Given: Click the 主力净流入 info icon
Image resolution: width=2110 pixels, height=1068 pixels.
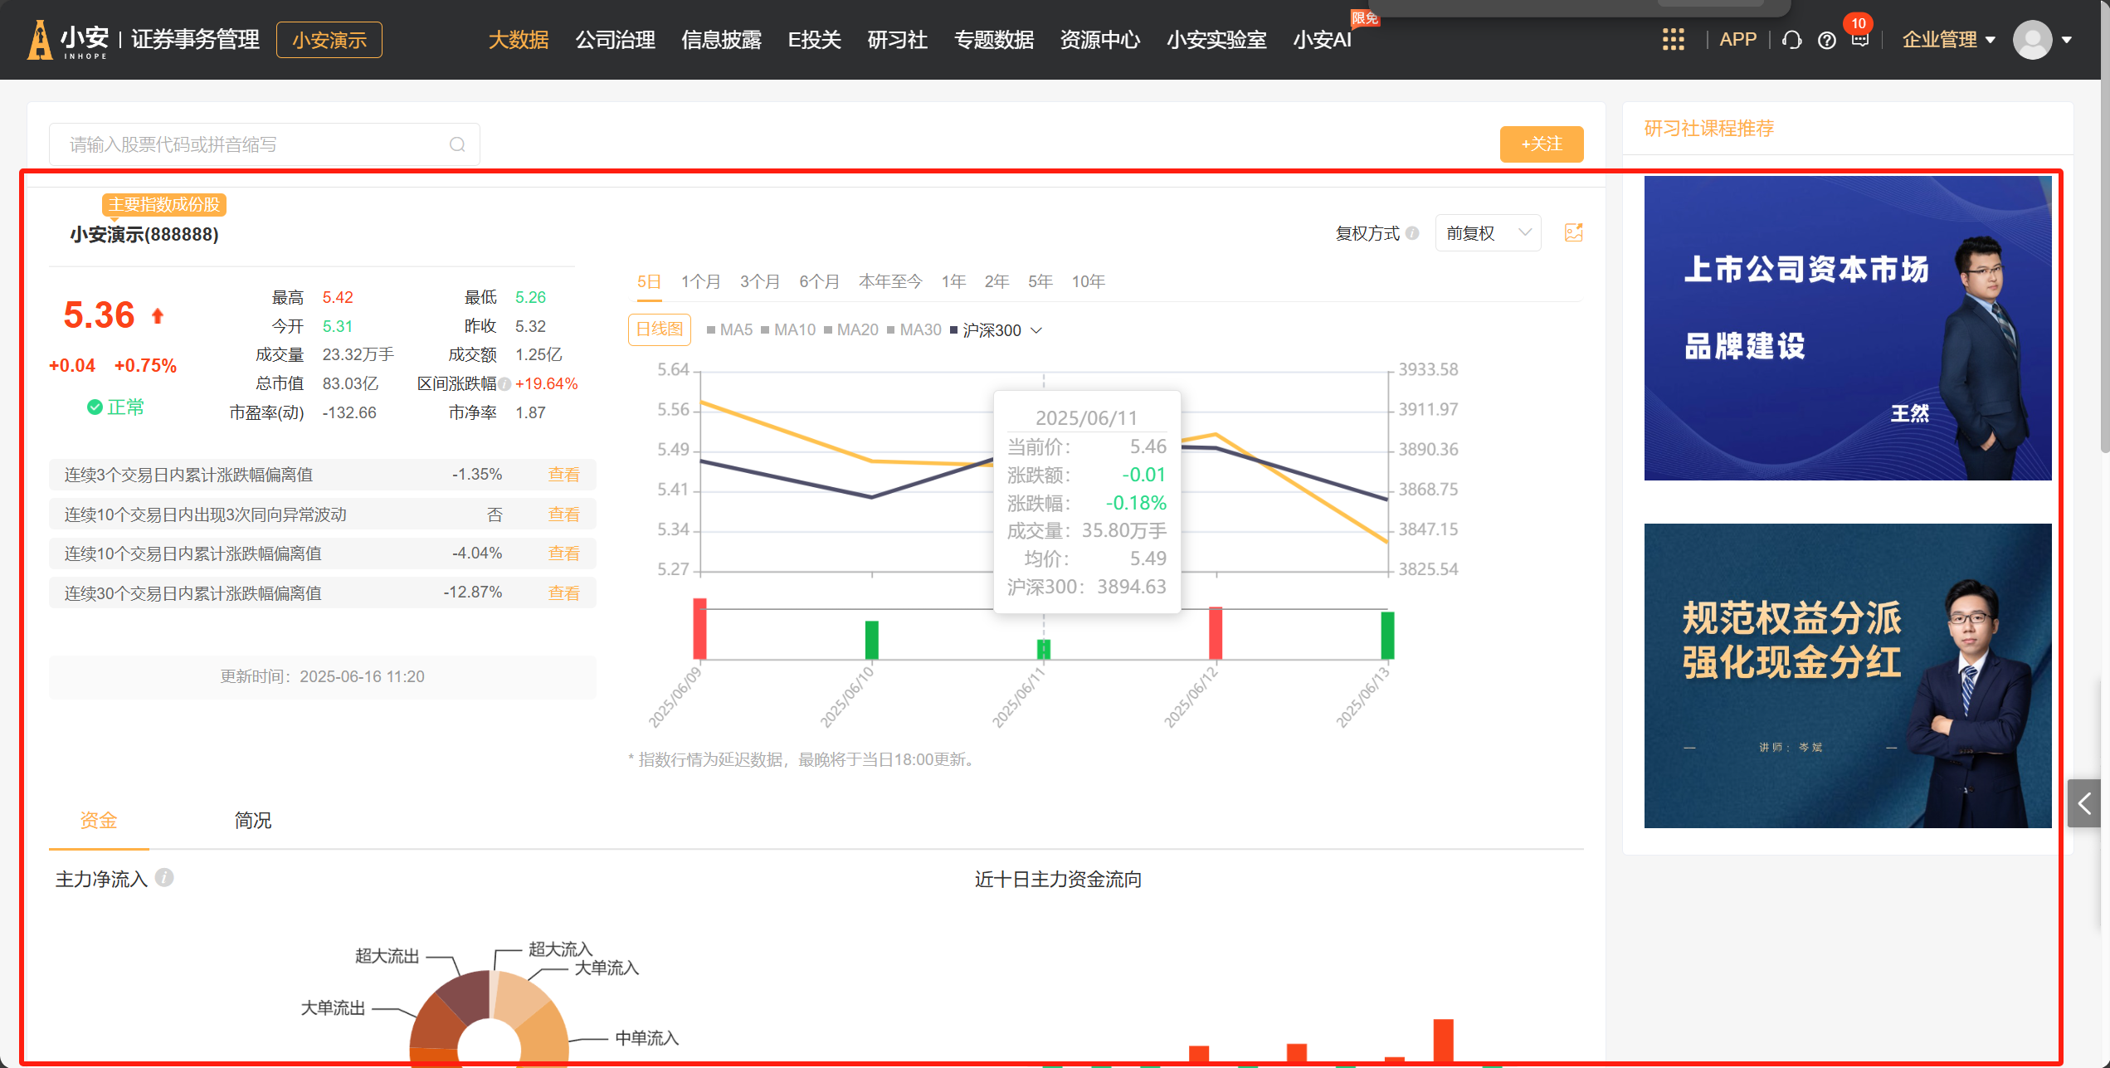Looking at the screenshot, I should click(x=164, y=878).
